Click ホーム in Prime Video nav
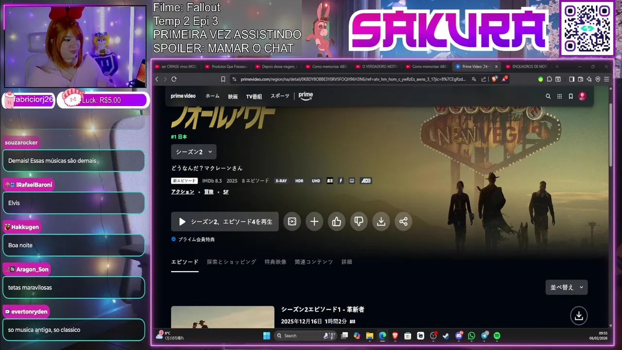The height and width of the screenshot is (350, 622). [212, 96]
